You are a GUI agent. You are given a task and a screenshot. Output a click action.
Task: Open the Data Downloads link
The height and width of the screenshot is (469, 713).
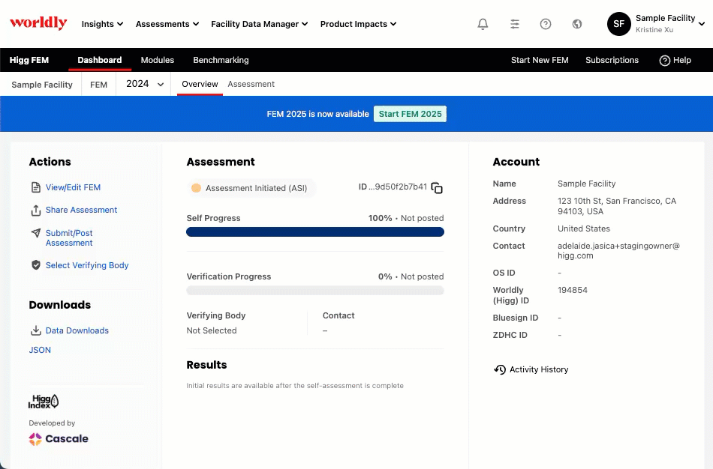[x=77, y=330]
